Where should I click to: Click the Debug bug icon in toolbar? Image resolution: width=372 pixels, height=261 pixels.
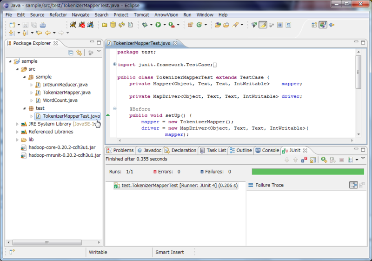click(x=145, y=25)
